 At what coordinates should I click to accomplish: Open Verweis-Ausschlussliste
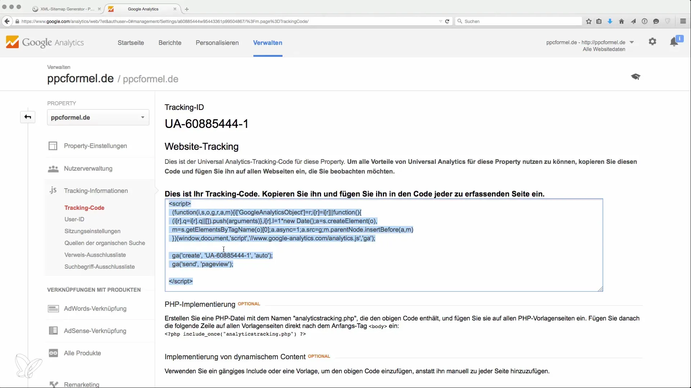tap(95, 255)
